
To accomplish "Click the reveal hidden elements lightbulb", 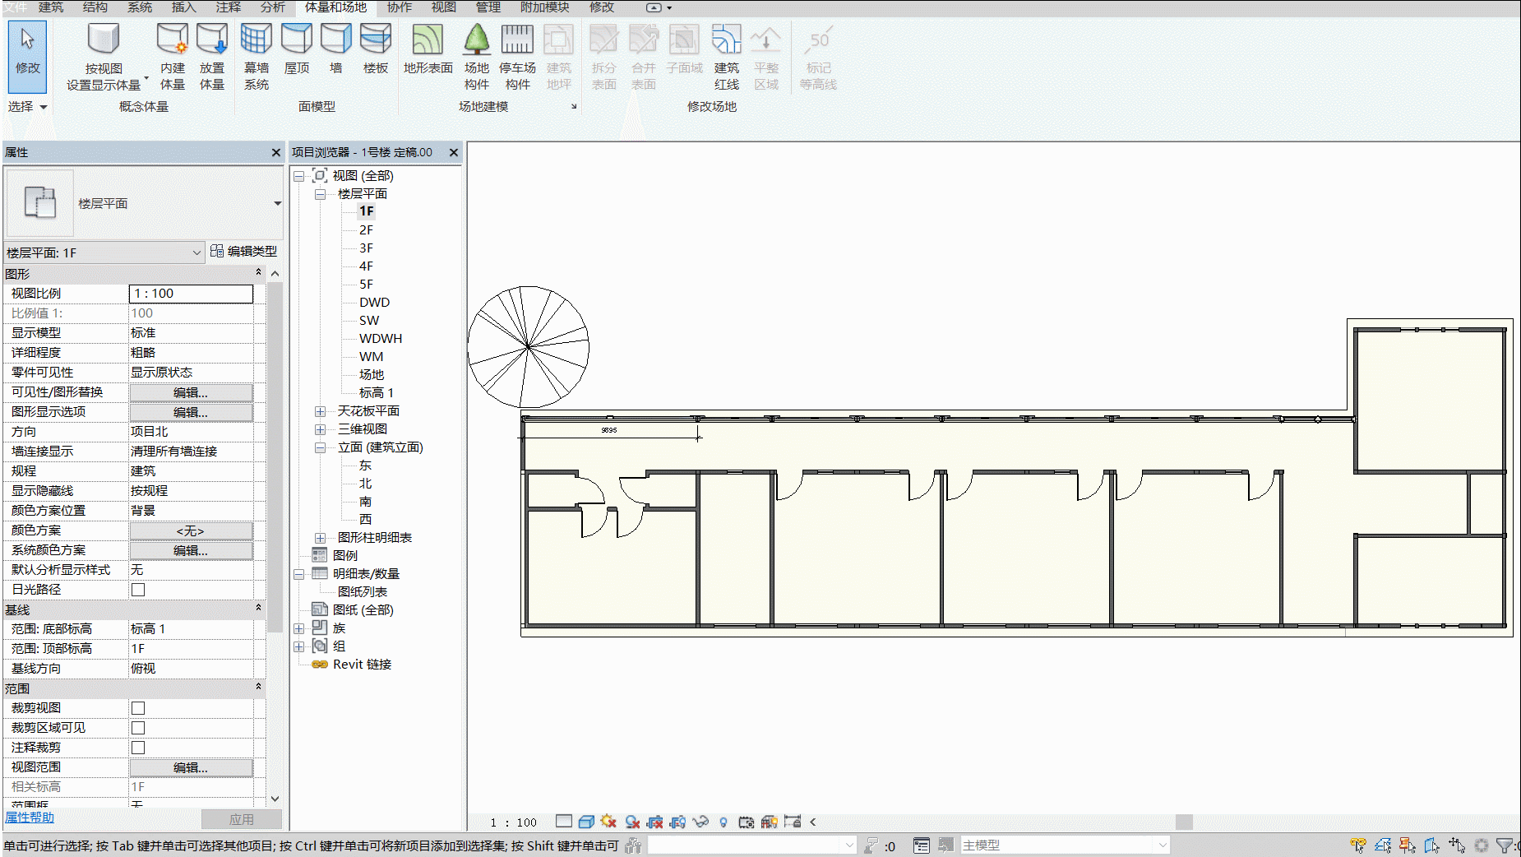I will tap(724, 822).
